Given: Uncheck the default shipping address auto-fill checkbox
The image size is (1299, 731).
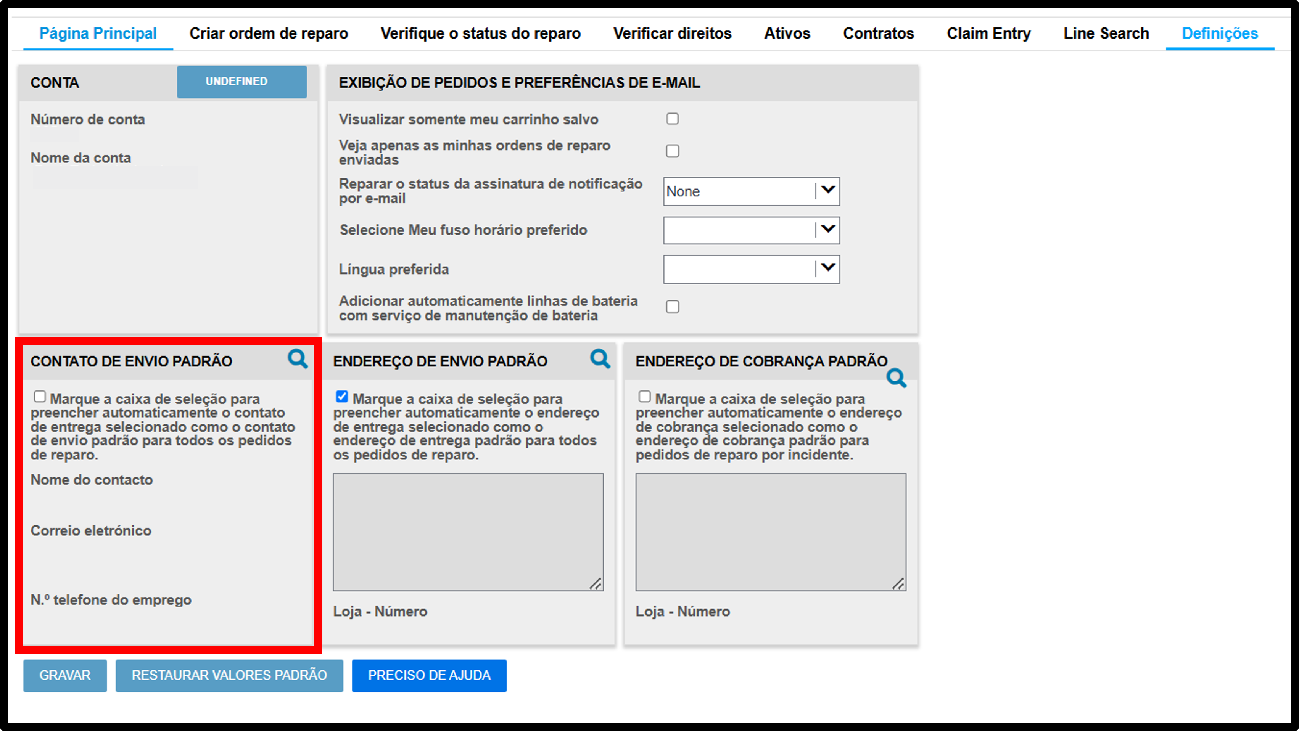Looking at the screenshot, I should tap(342, 397).
